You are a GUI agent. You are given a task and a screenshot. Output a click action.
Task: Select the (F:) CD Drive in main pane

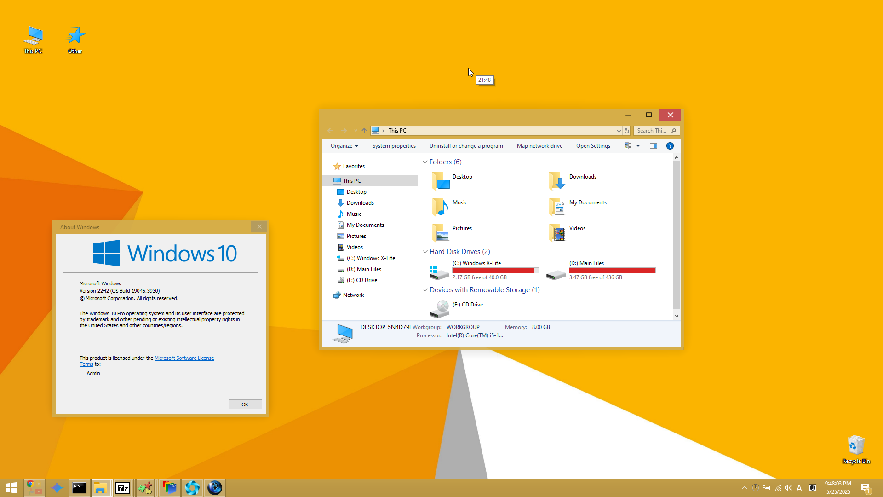[x=457, y=308]
